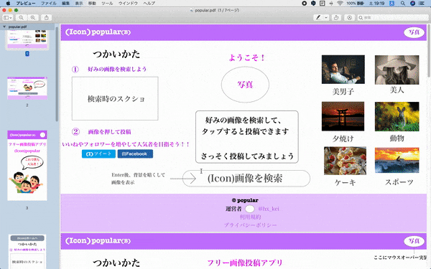Open the Apple menu
This screenshot has height=269, width=431.
tap(8, 4)
